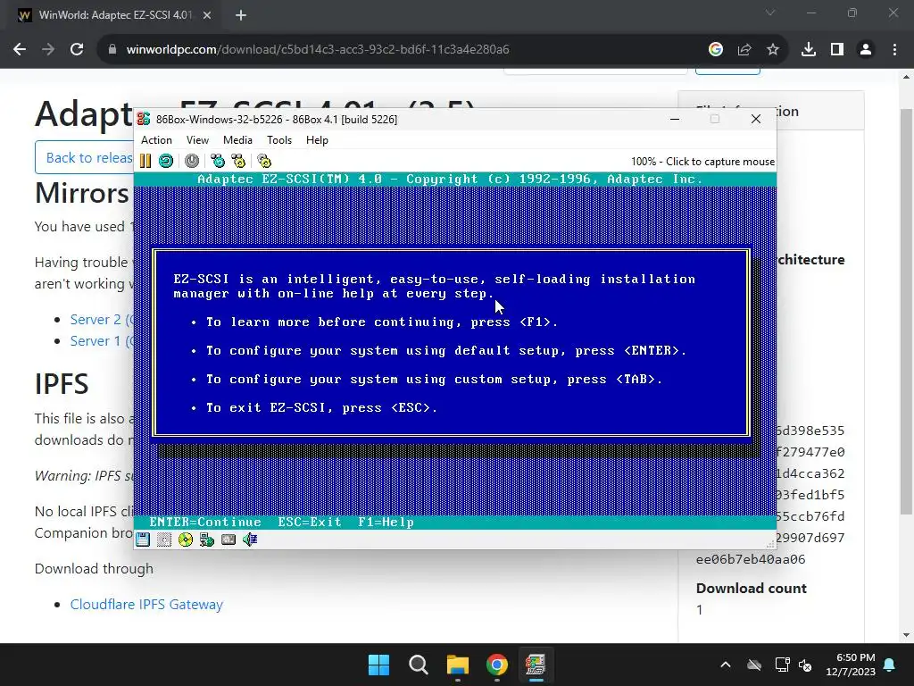
Task: Open 86Box Tools menu
Action: point(279,140)
